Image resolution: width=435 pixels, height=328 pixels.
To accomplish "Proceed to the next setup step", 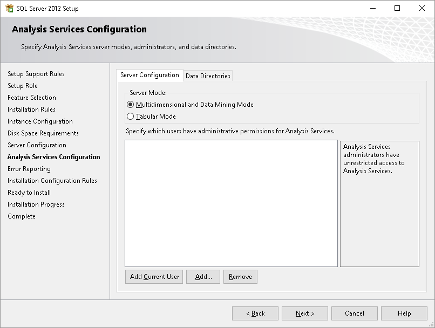I will coord(304,313).
